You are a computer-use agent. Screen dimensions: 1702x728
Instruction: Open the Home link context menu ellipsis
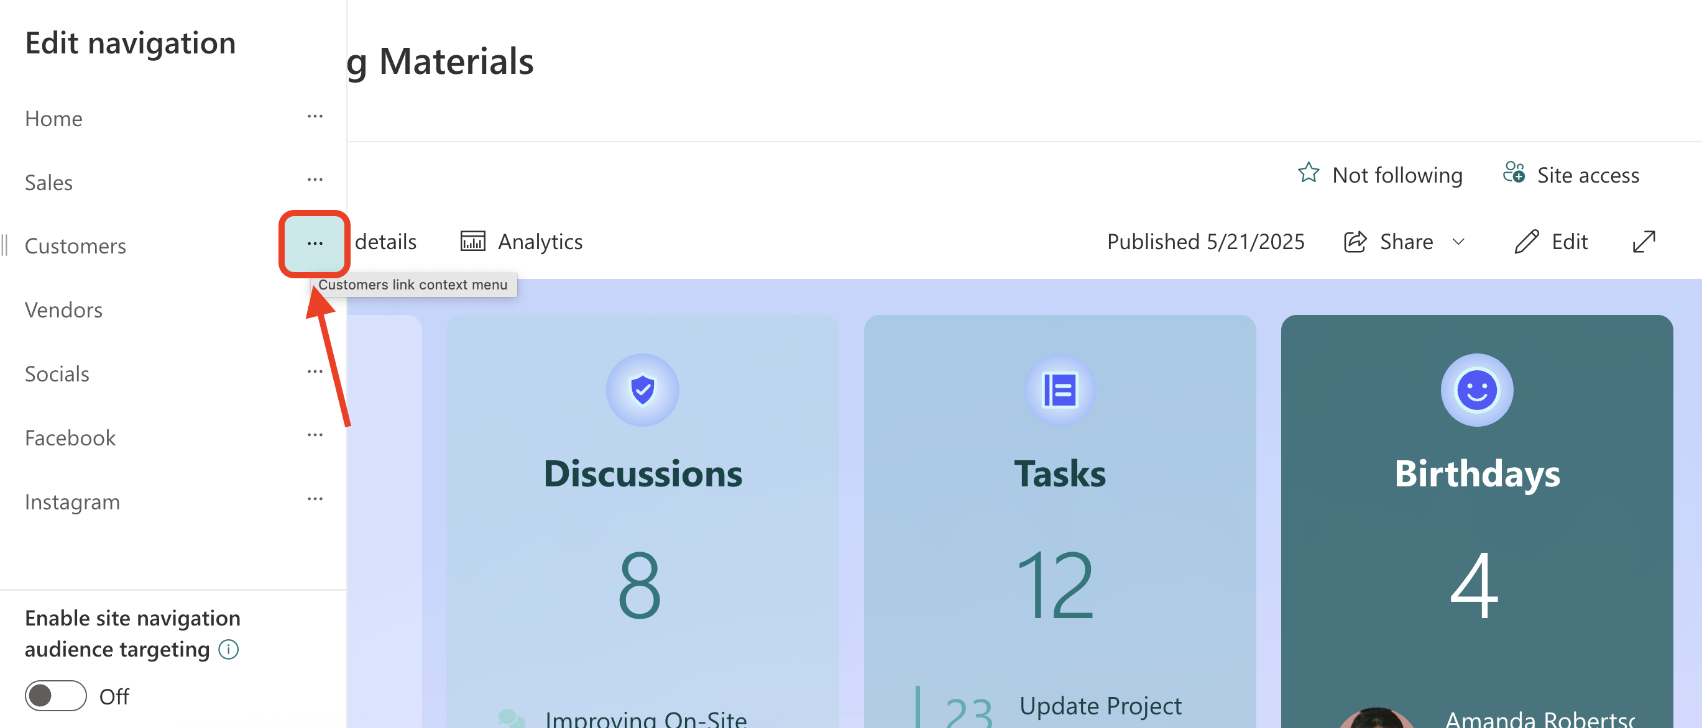[x=315, y=117]
